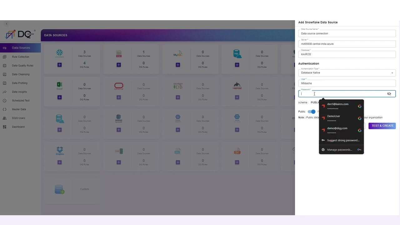Click the HBase orca logo card
Image resolution: width=400 pixels, height=225 pixels.
tap(237, 86)
